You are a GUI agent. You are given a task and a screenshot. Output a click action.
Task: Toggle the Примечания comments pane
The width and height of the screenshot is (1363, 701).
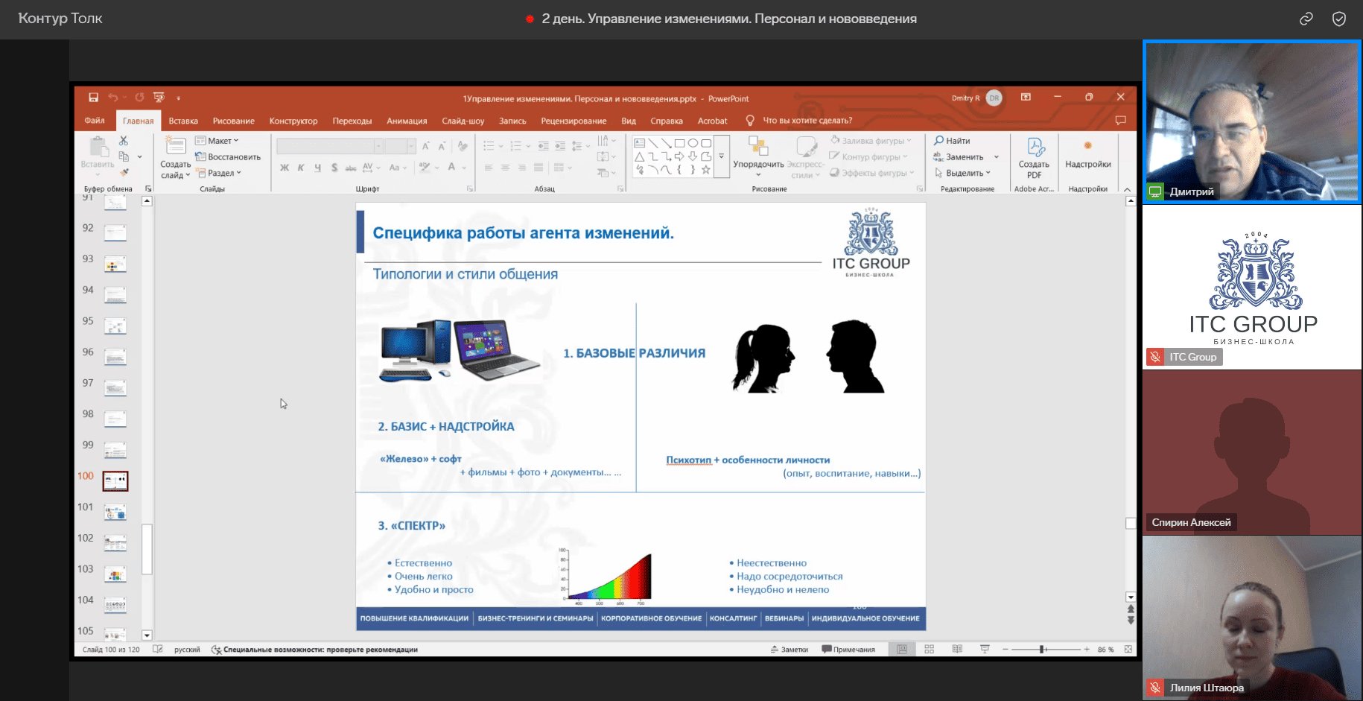848,650
